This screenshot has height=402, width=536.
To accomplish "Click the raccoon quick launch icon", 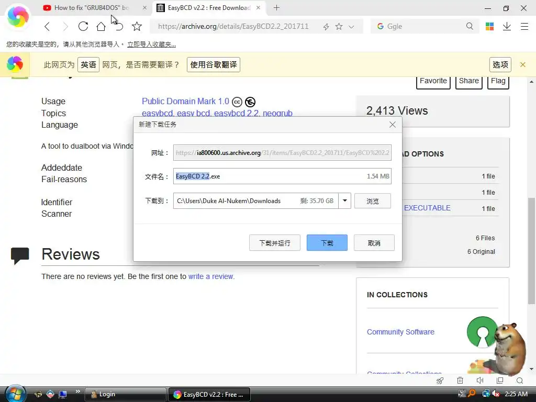I will (x=38, y=394).
